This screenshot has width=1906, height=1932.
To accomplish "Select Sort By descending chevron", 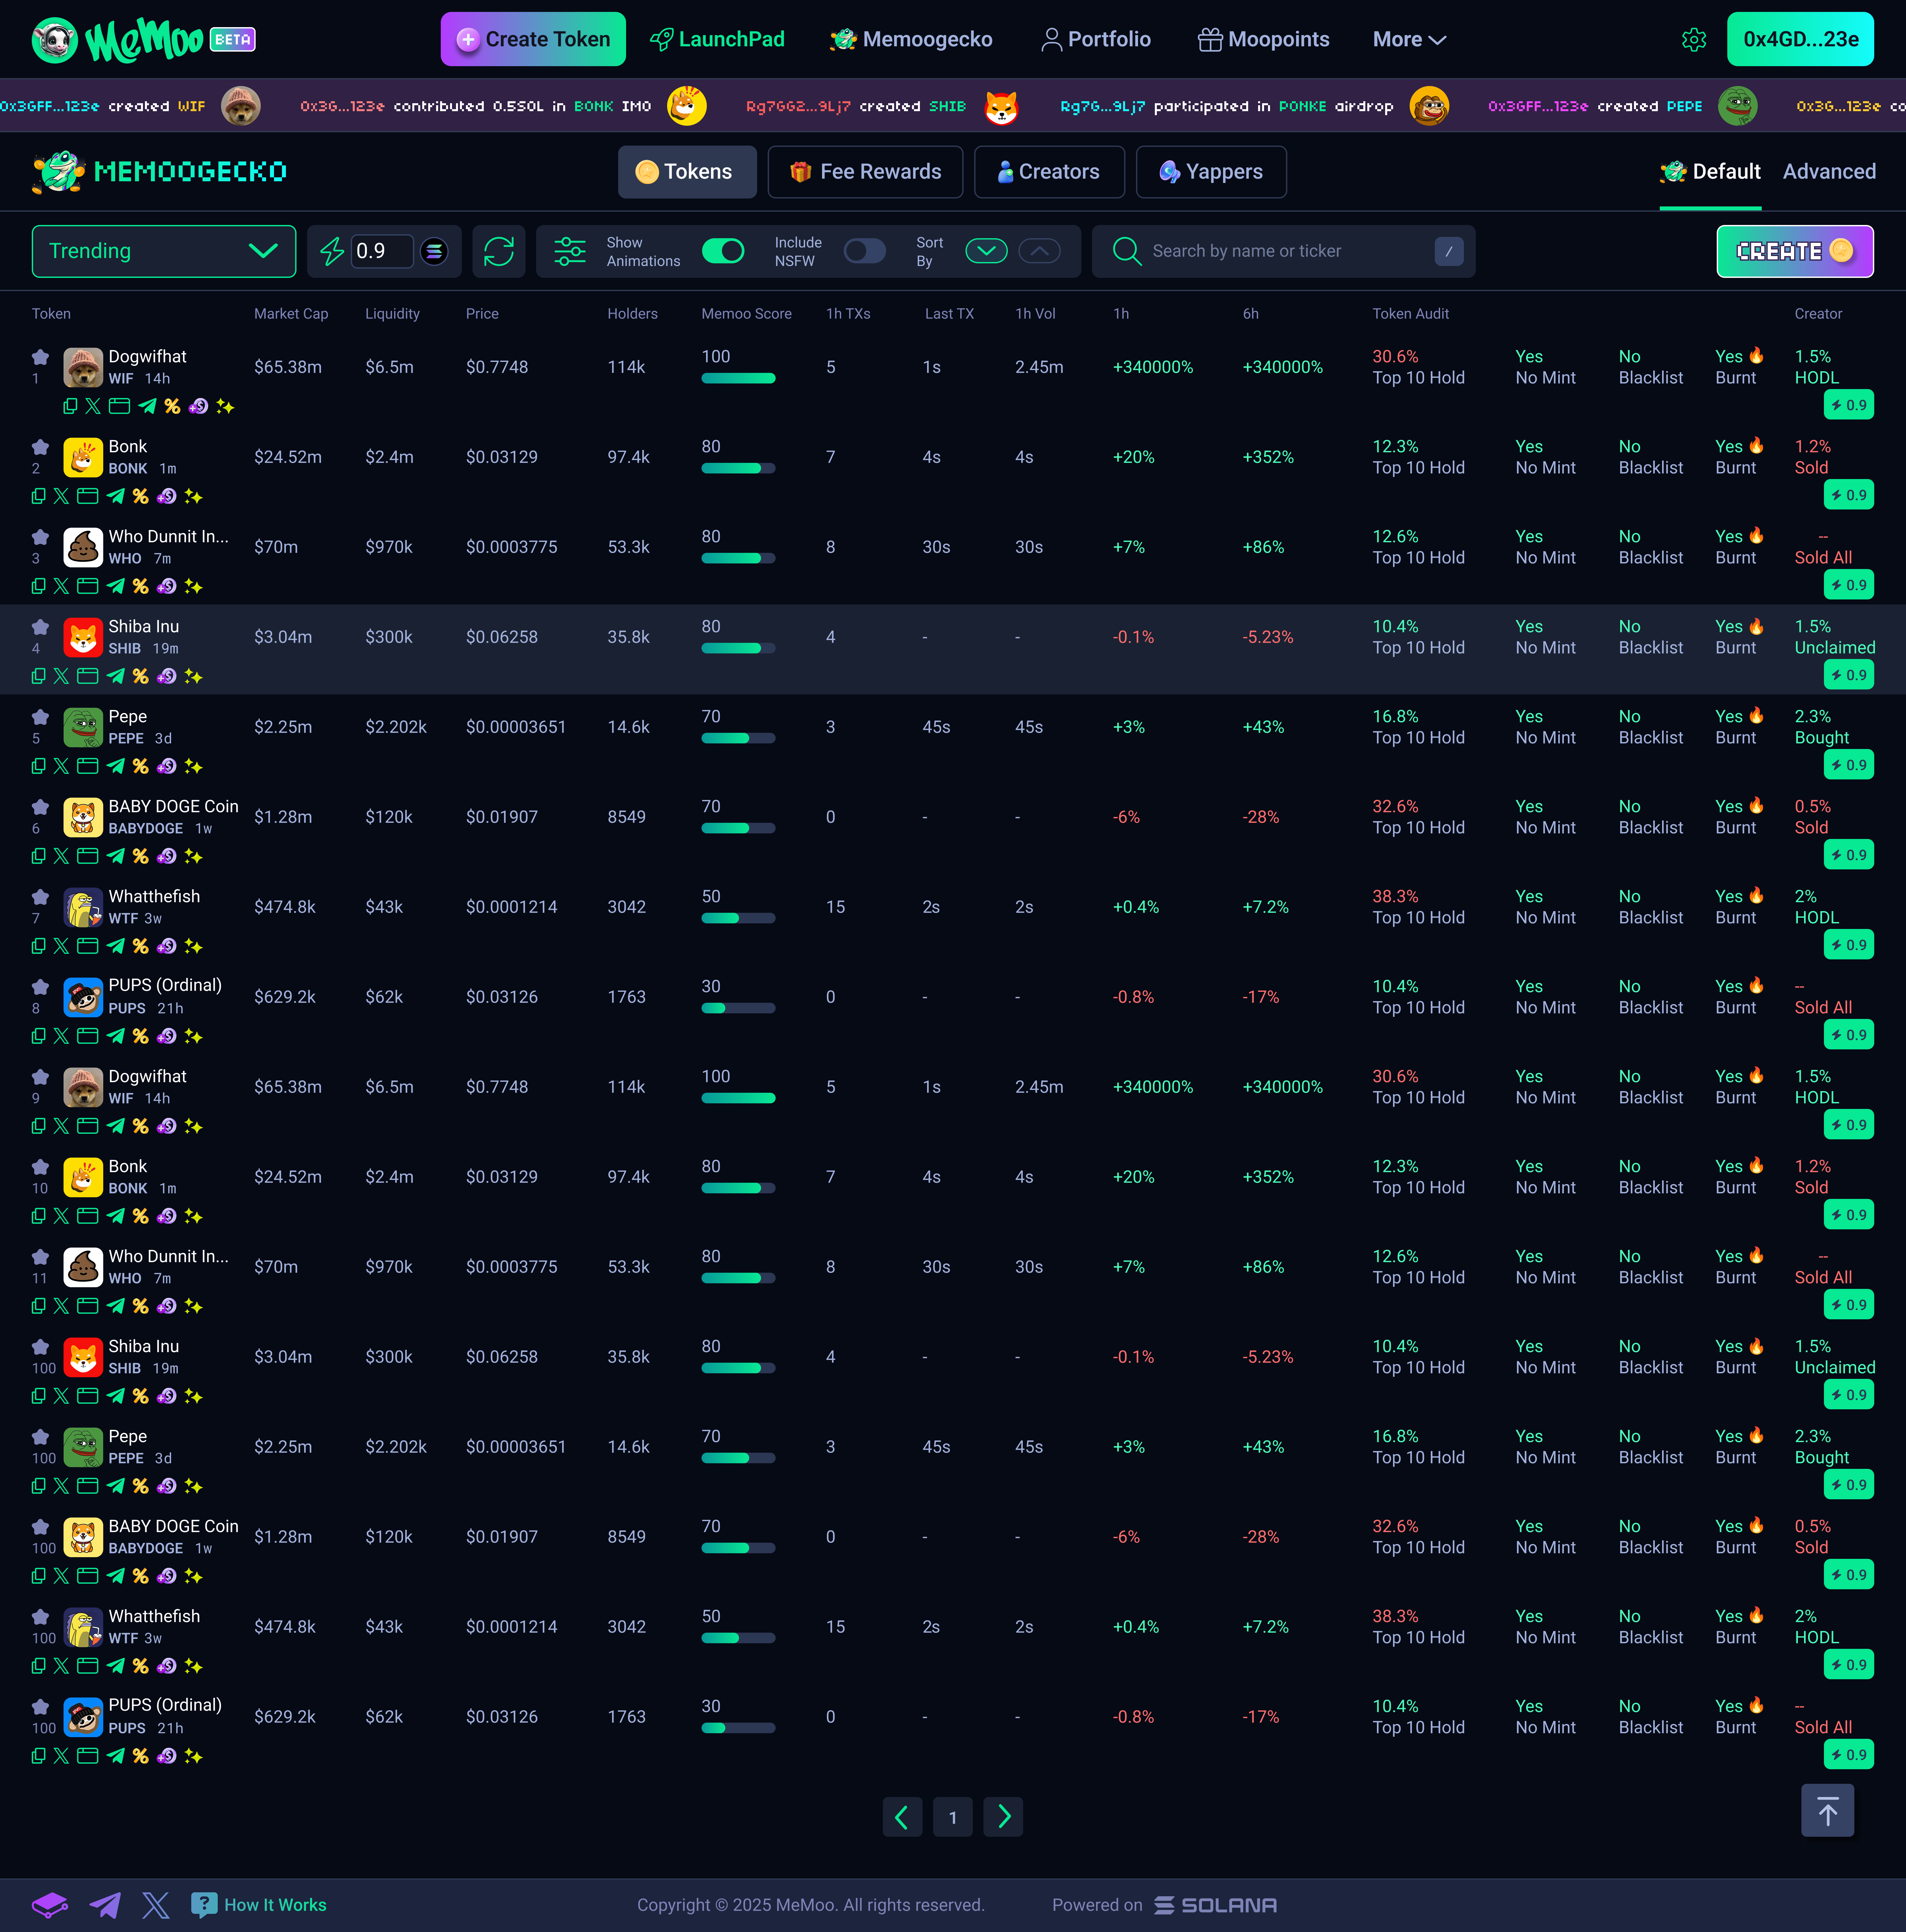I will click(x=986, y=251).
